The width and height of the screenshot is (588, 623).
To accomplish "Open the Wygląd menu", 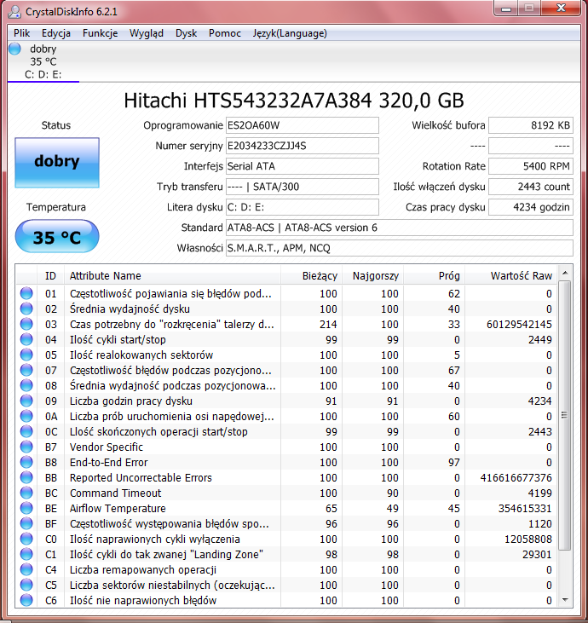I will (x=147, y=33).
